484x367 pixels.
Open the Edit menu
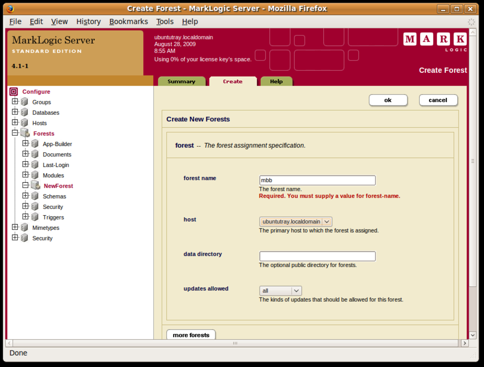click(36, 22)
